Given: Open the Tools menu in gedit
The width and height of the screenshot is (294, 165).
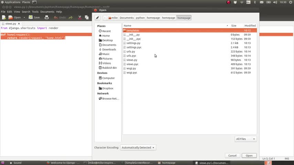Looking at the screenshot, I should [35, 12].
